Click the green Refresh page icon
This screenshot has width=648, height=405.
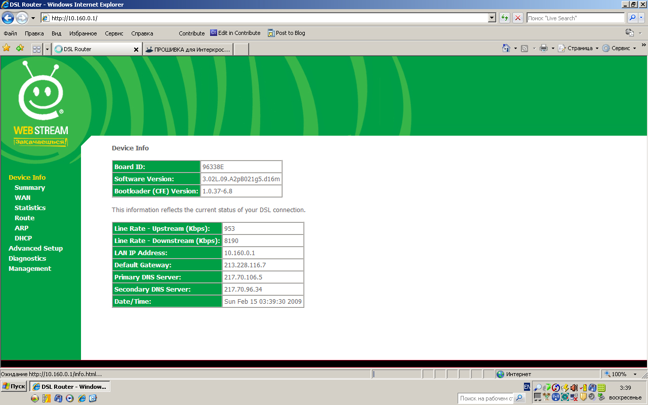pos(504,18)
